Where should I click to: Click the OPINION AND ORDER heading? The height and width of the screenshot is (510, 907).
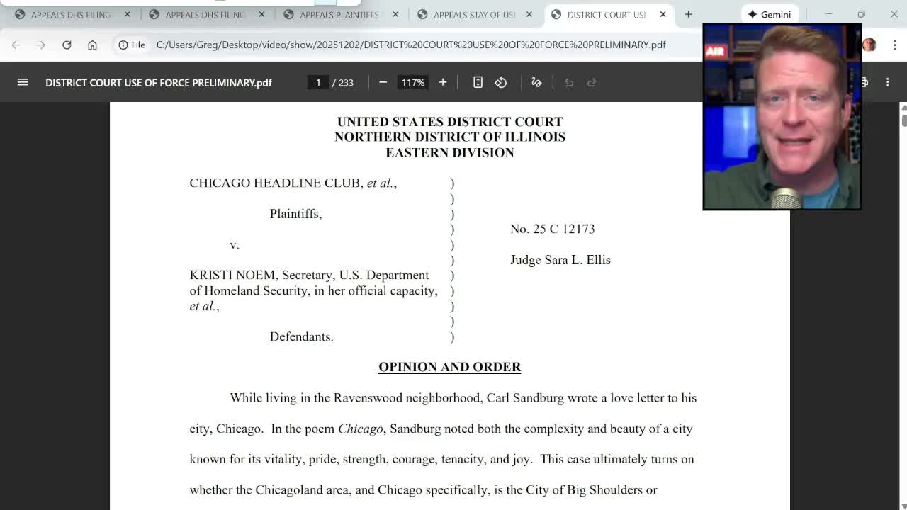[x=450, y=367]
